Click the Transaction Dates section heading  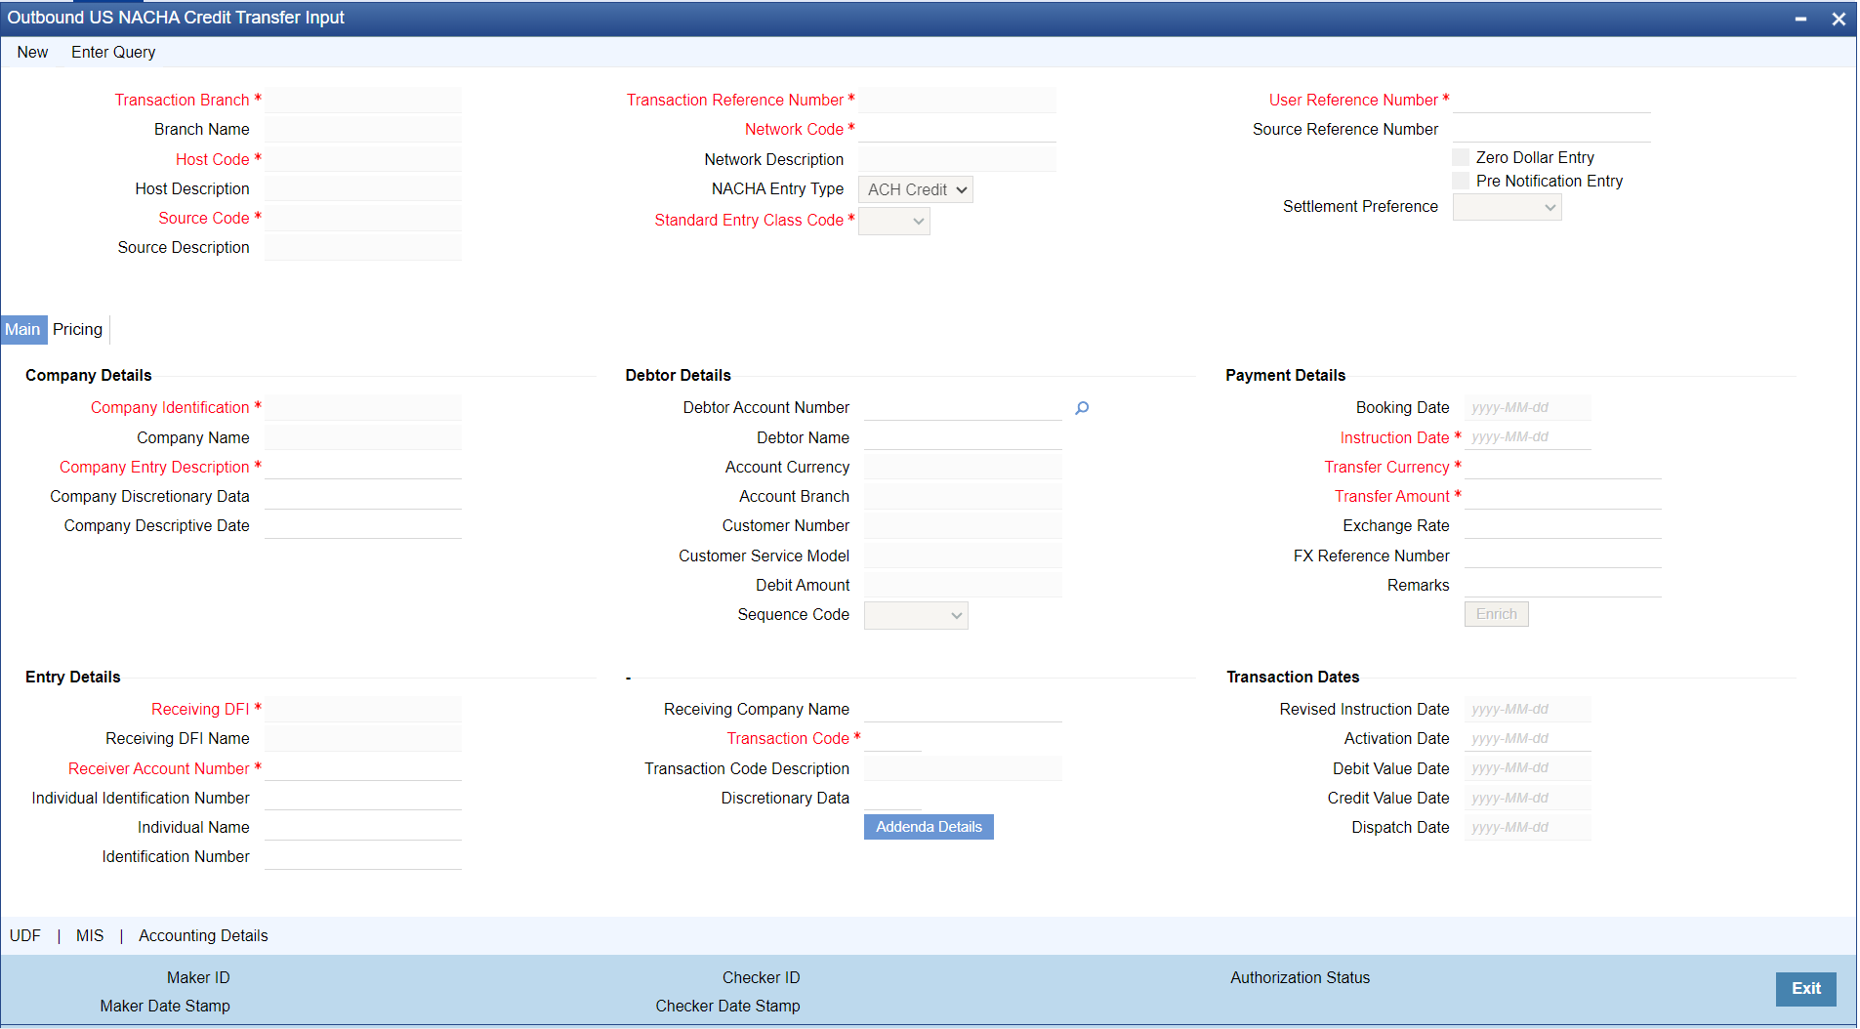[x=1294, y=678]
